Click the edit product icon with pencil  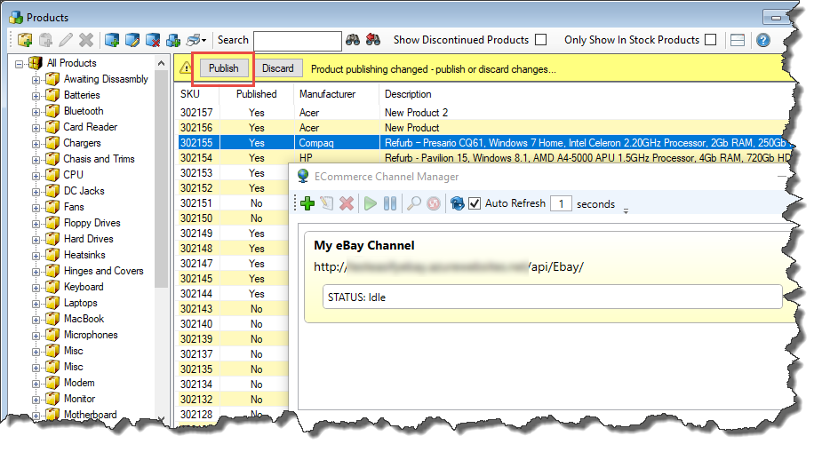[132, 40]
